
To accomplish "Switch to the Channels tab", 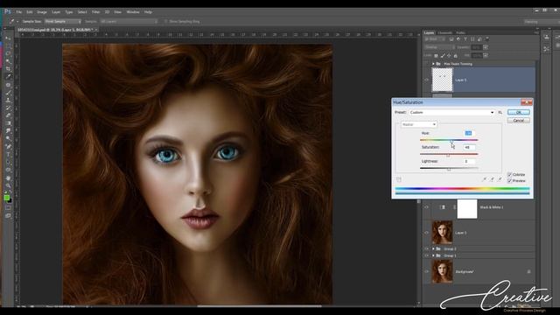I will point(445,33).
